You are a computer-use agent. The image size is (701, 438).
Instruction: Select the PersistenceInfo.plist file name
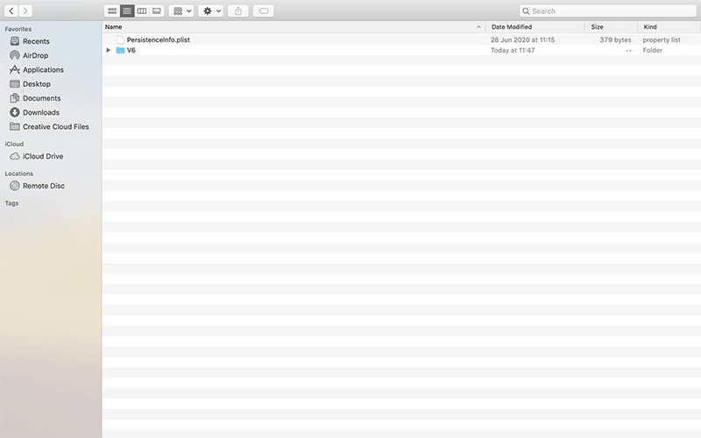point(159,39)
